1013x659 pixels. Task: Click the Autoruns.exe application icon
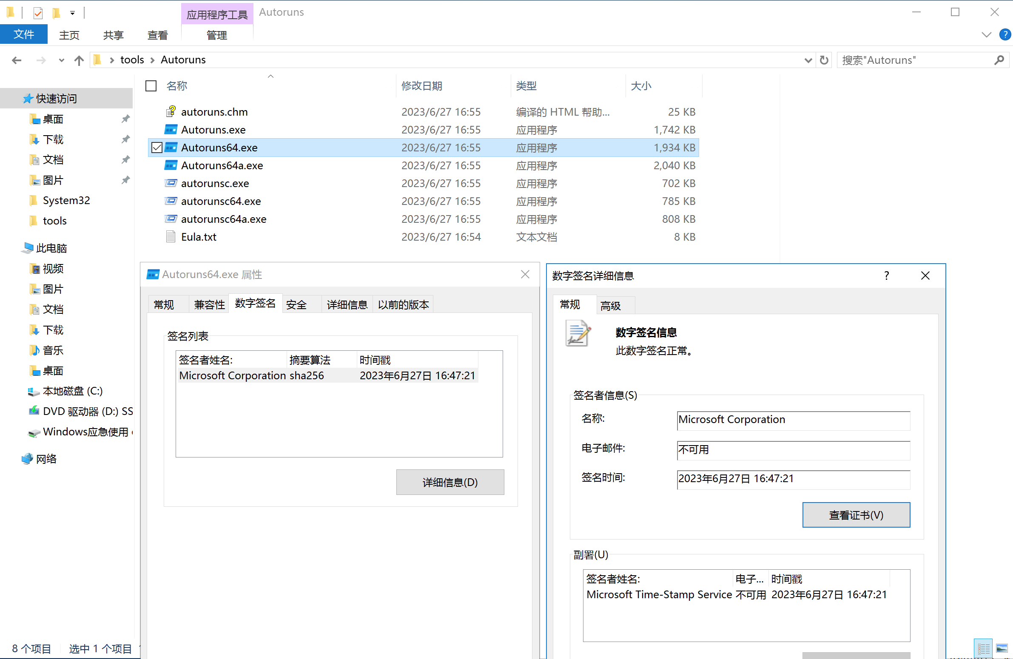171,129
